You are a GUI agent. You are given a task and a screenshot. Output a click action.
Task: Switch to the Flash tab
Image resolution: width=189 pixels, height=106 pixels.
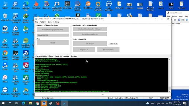[x=50, y=56]
